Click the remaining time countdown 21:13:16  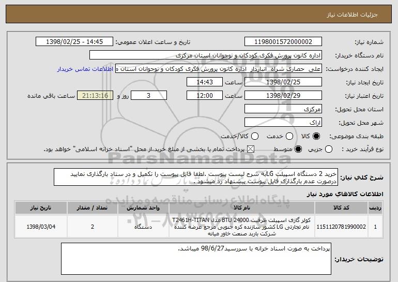click(95, 96)
